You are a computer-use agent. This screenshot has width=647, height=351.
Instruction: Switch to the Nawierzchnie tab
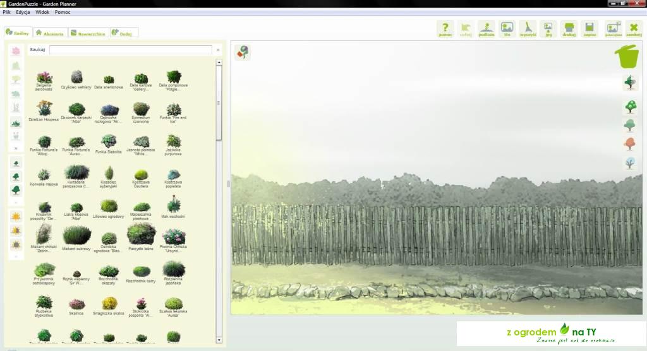point(88,33)
